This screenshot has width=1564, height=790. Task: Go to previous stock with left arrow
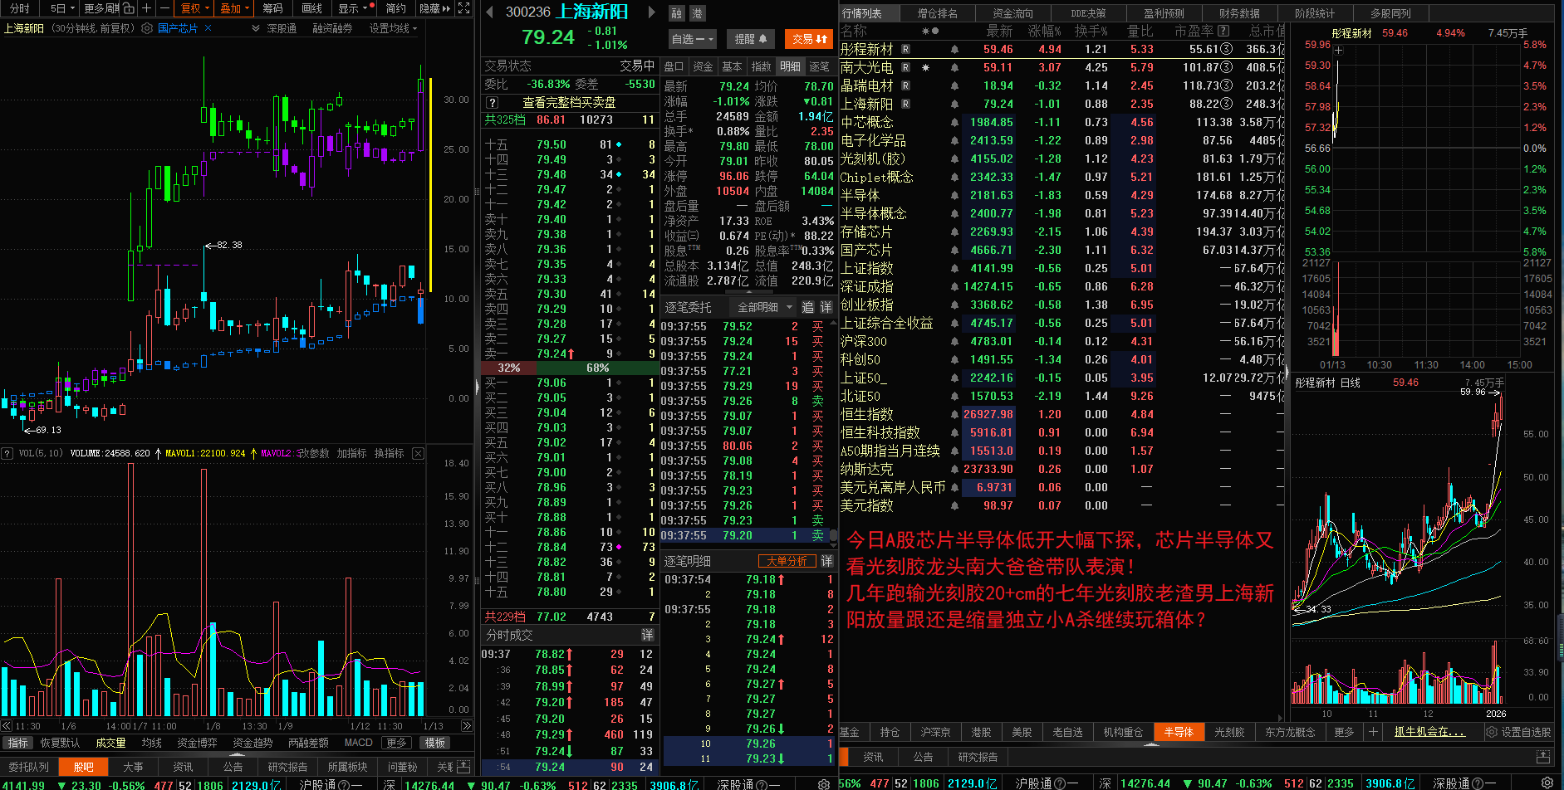click(x=488, y=12)
